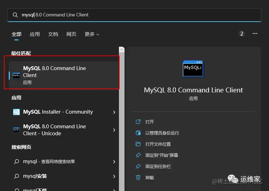The width and height of the screenshot is (269, 191).
Task: Expand the mysql安装 suggestion chevron
Action: (x=114, y=176)
